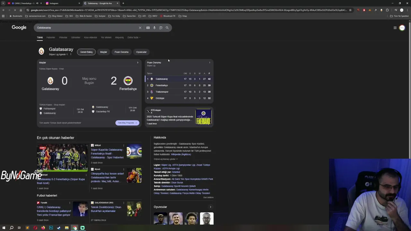Open the CANLI match photo thumbnail
The image size is (411, 231).
(62, 158)
